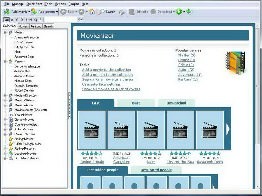Click the Countries\Movies document icon

point(11,125)
